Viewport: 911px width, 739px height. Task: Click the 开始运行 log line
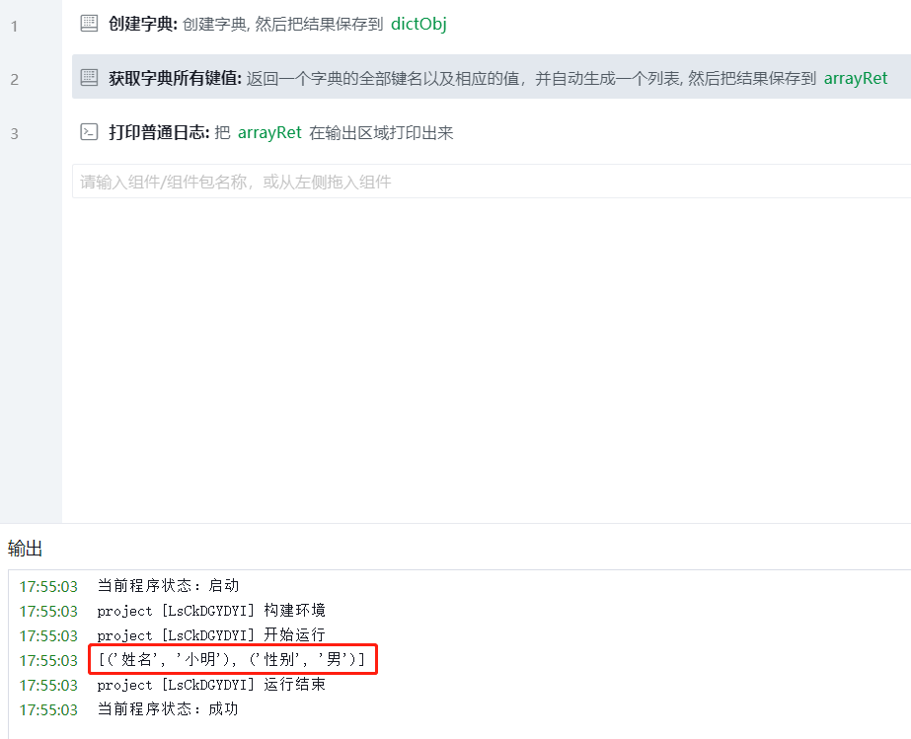coord(211,635)
